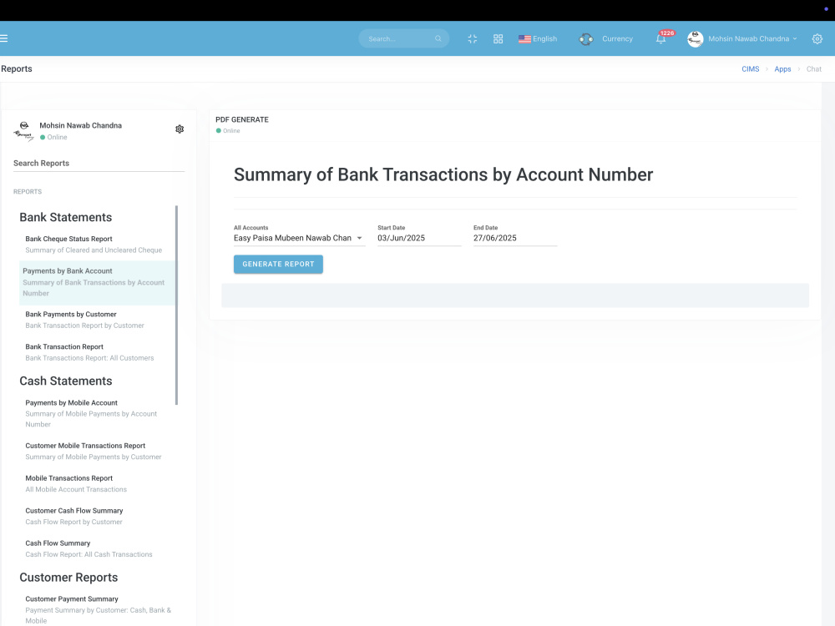Click the US flag language icon

[524, 39]
